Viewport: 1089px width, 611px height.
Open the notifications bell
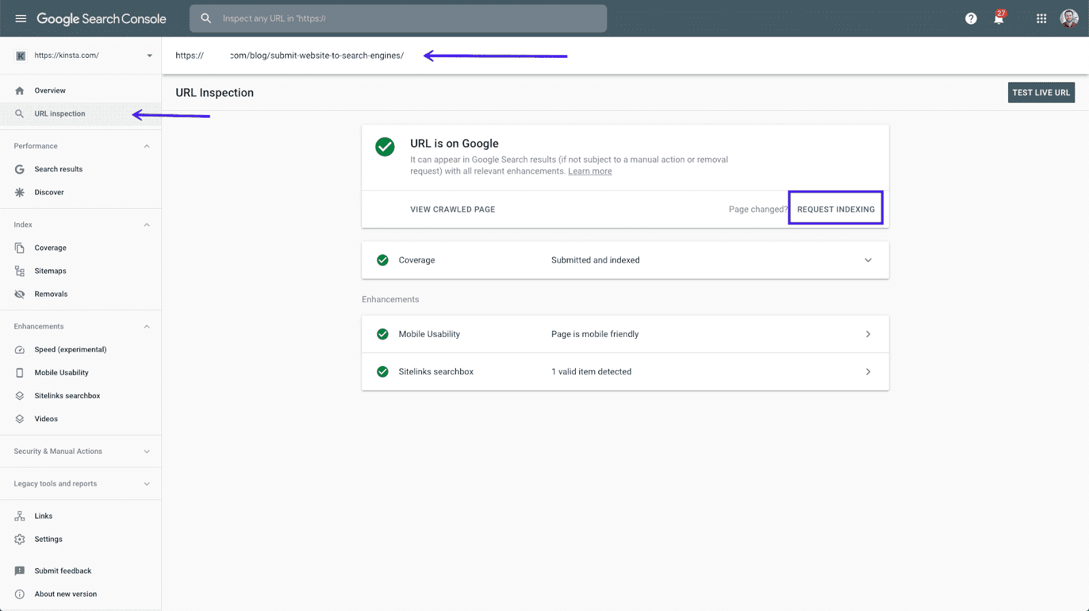[x=998, y=19]
